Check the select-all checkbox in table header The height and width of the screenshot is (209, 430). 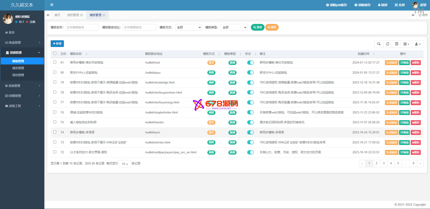[x=55, y=53]
